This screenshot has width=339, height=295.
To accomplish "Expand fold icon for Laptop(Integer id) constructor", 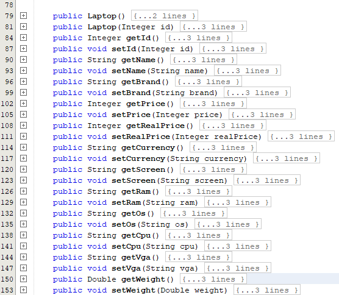I will (x=23, y=27).
